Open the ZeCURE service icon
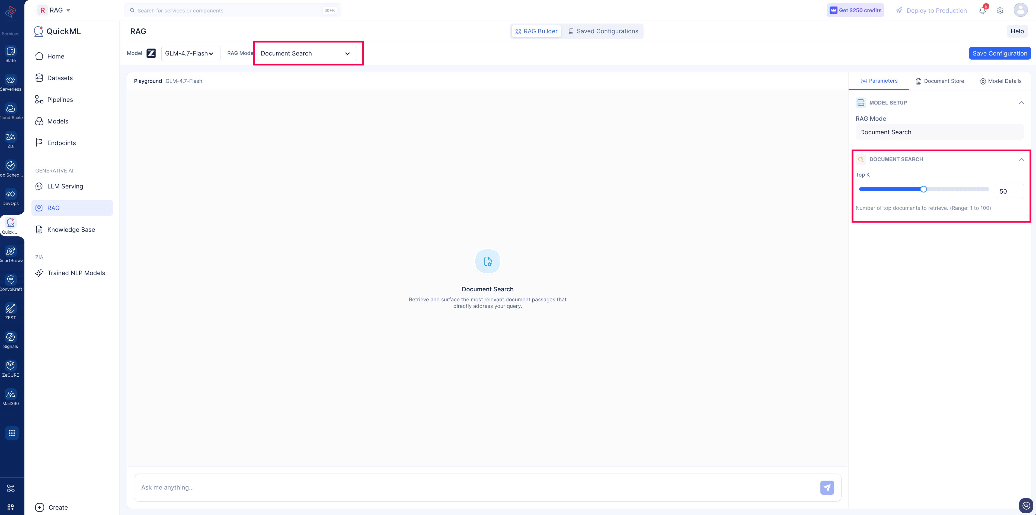 (11, 366)
